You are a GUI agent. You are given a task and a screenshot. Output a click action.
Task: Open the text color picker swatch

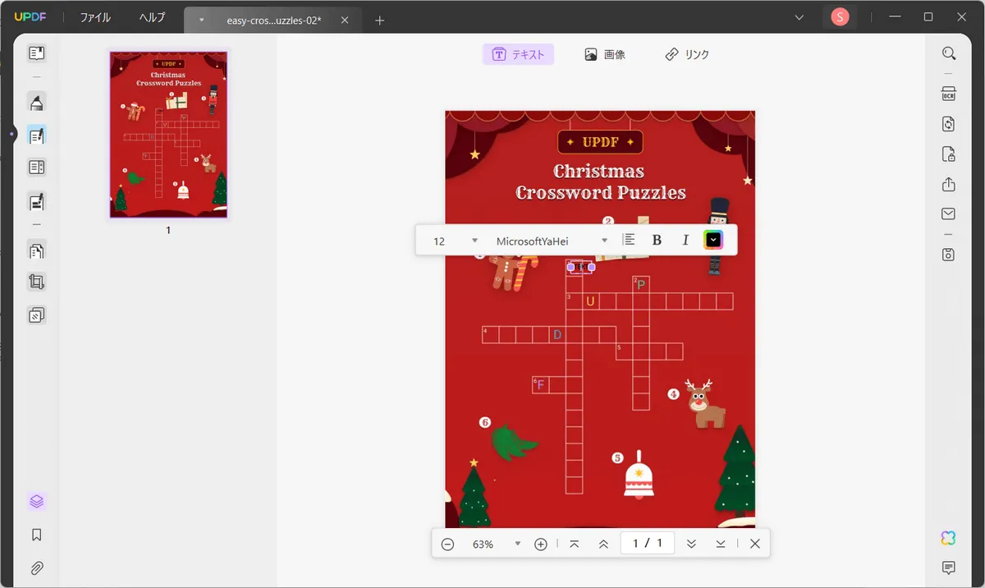tap(713, 240)
